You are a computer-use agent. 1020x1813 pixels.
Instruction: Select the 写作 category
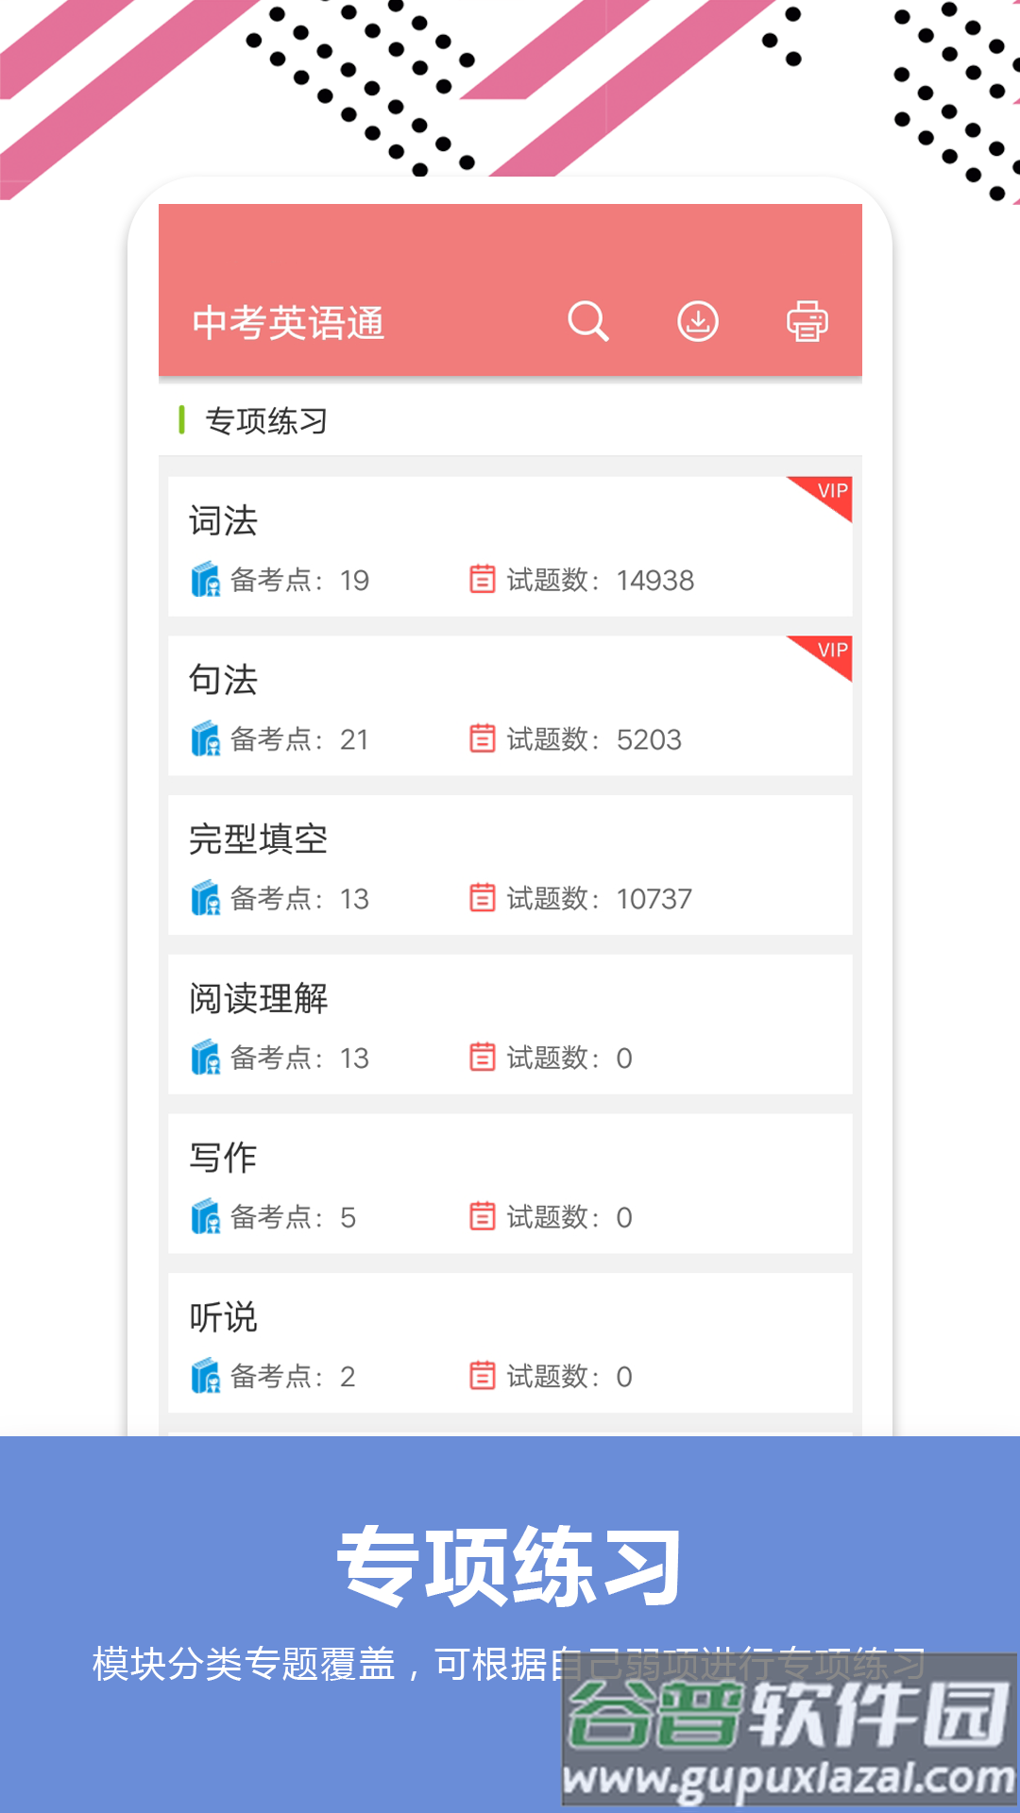coord(223,1158)
